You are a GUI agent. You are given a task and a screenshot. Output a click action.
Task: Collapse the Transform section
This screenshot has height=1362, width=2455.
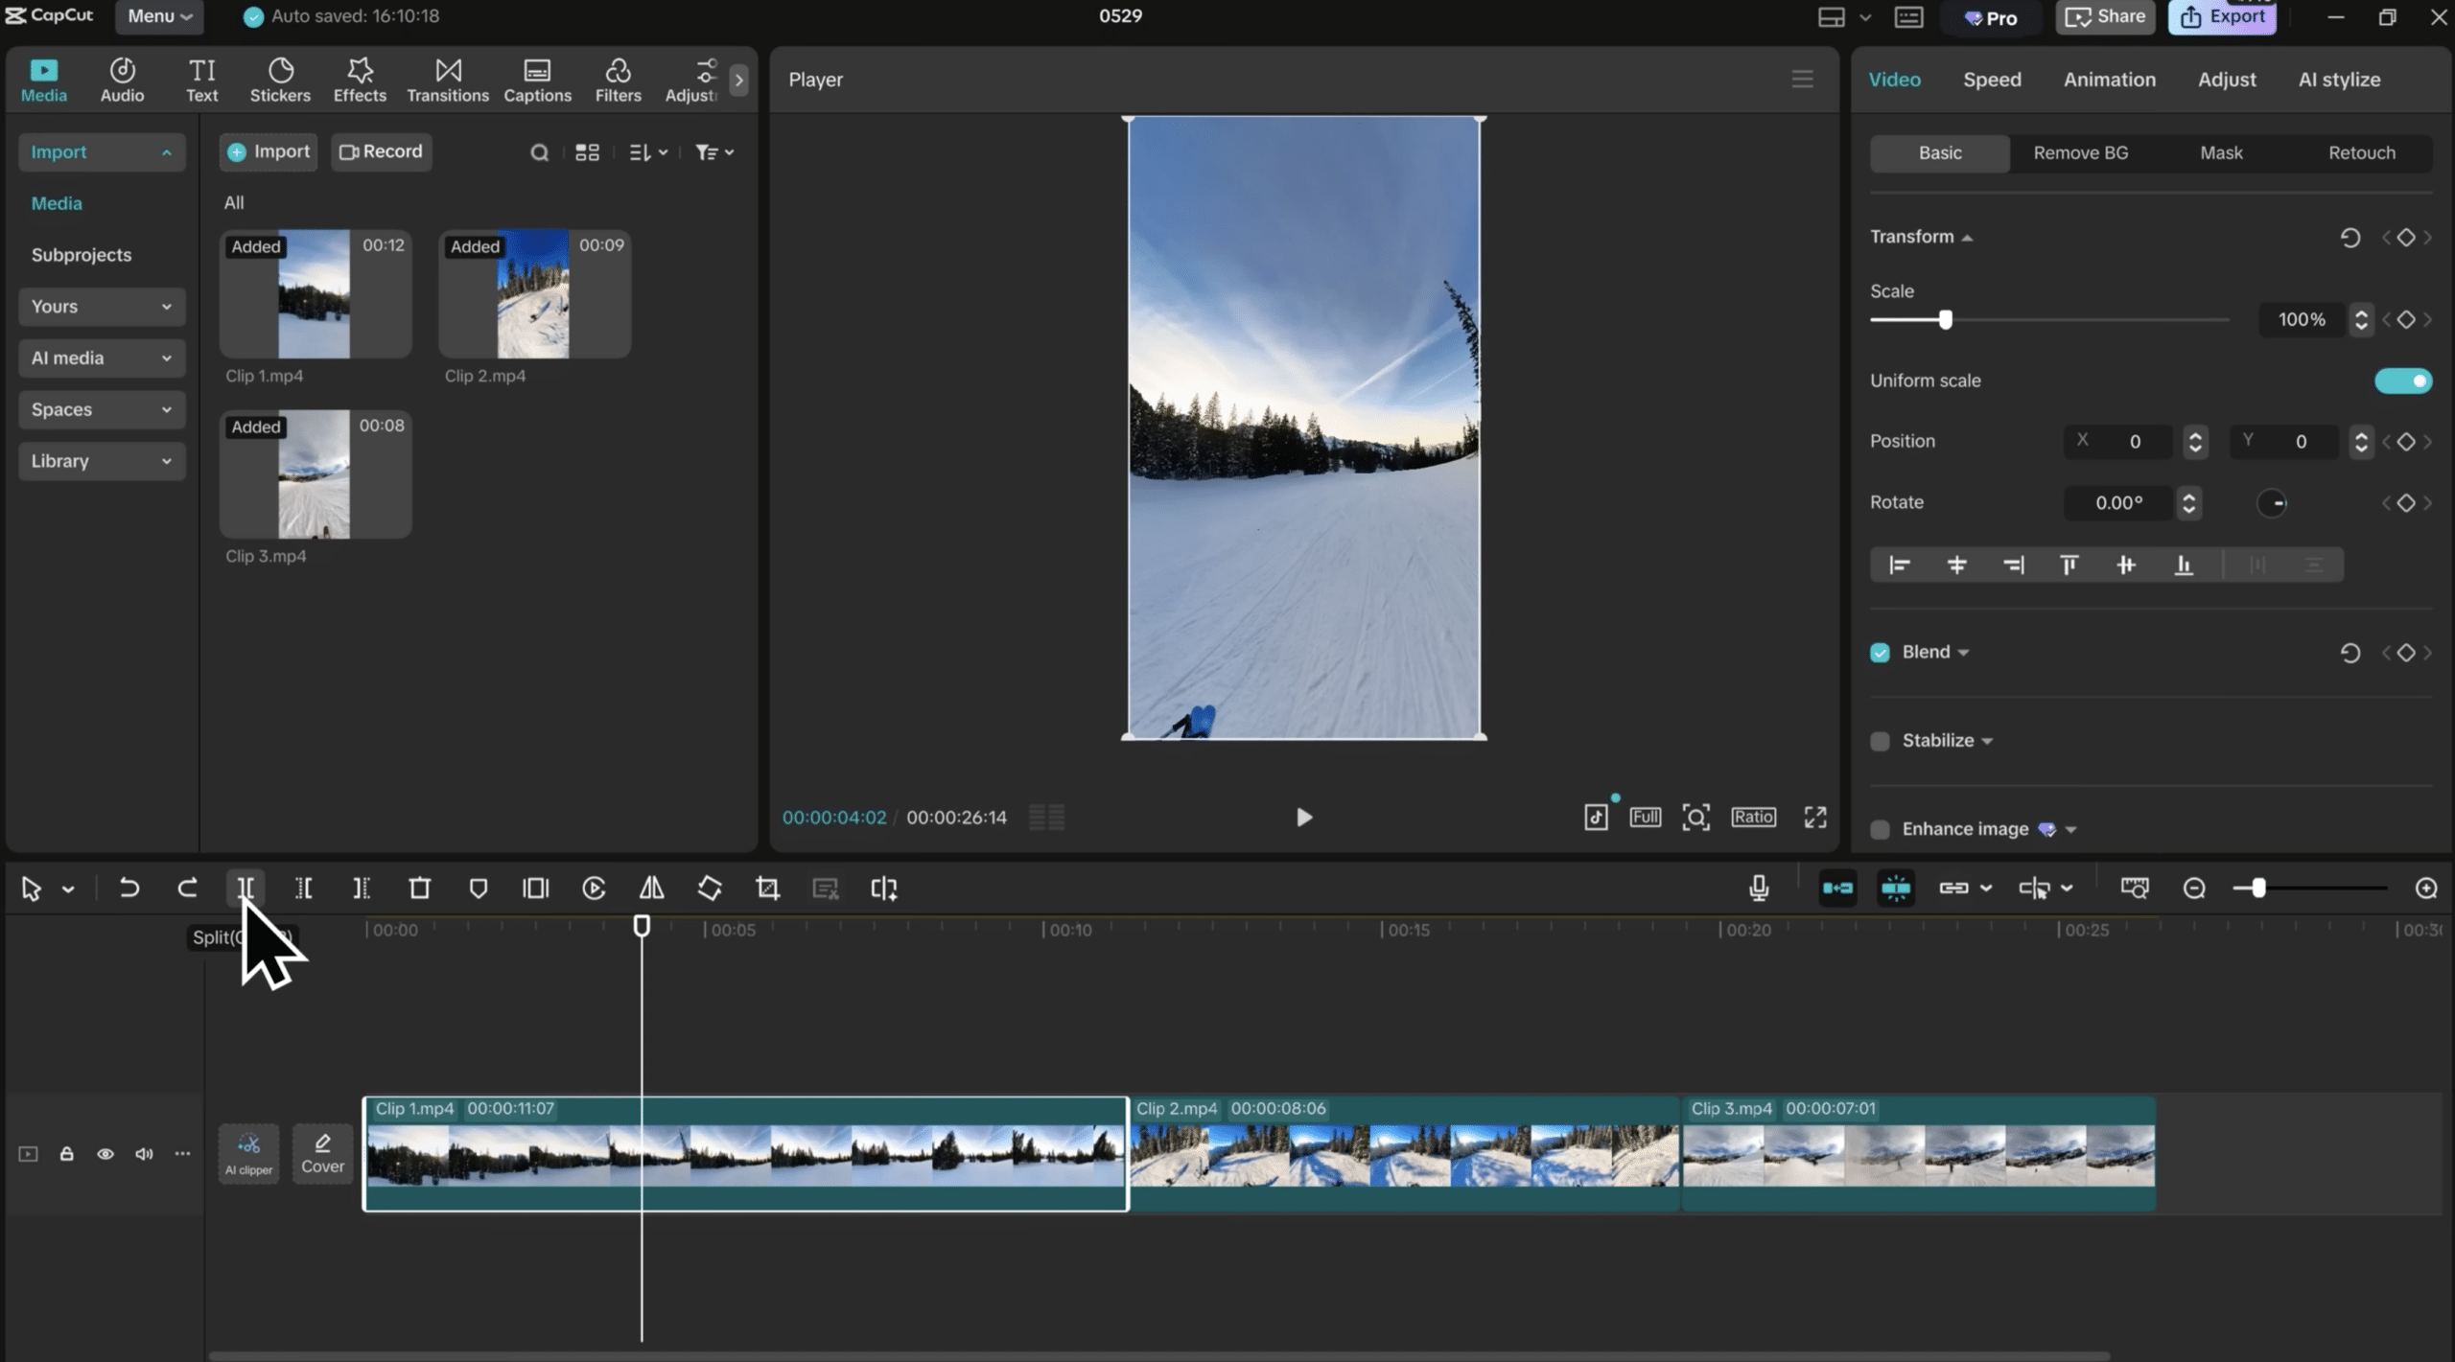click(1967, 236)
